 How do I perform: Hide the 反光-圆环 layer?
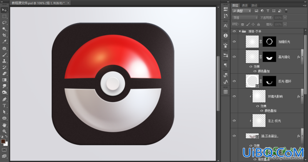(234, 81)
